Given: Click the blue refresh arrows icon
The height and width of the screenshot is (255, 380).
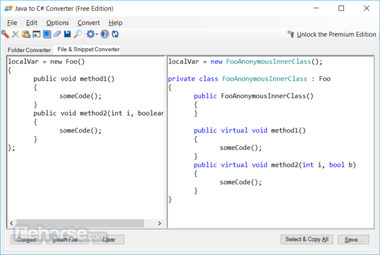Looking at the screenshot, I should tap(115, 34).
